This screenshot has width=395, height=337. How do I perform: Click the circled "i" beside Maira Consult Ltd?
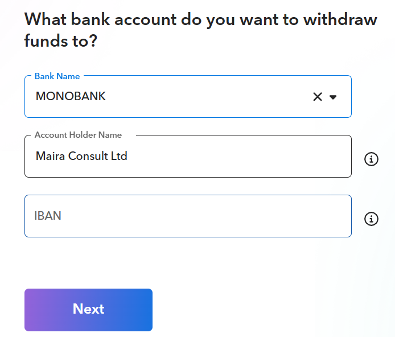pyautogui.click(x=371, y=159)
